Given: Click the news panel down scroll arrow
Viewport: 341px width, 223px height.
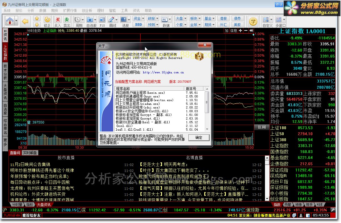Looking at the screenshot, I should 267,199.
